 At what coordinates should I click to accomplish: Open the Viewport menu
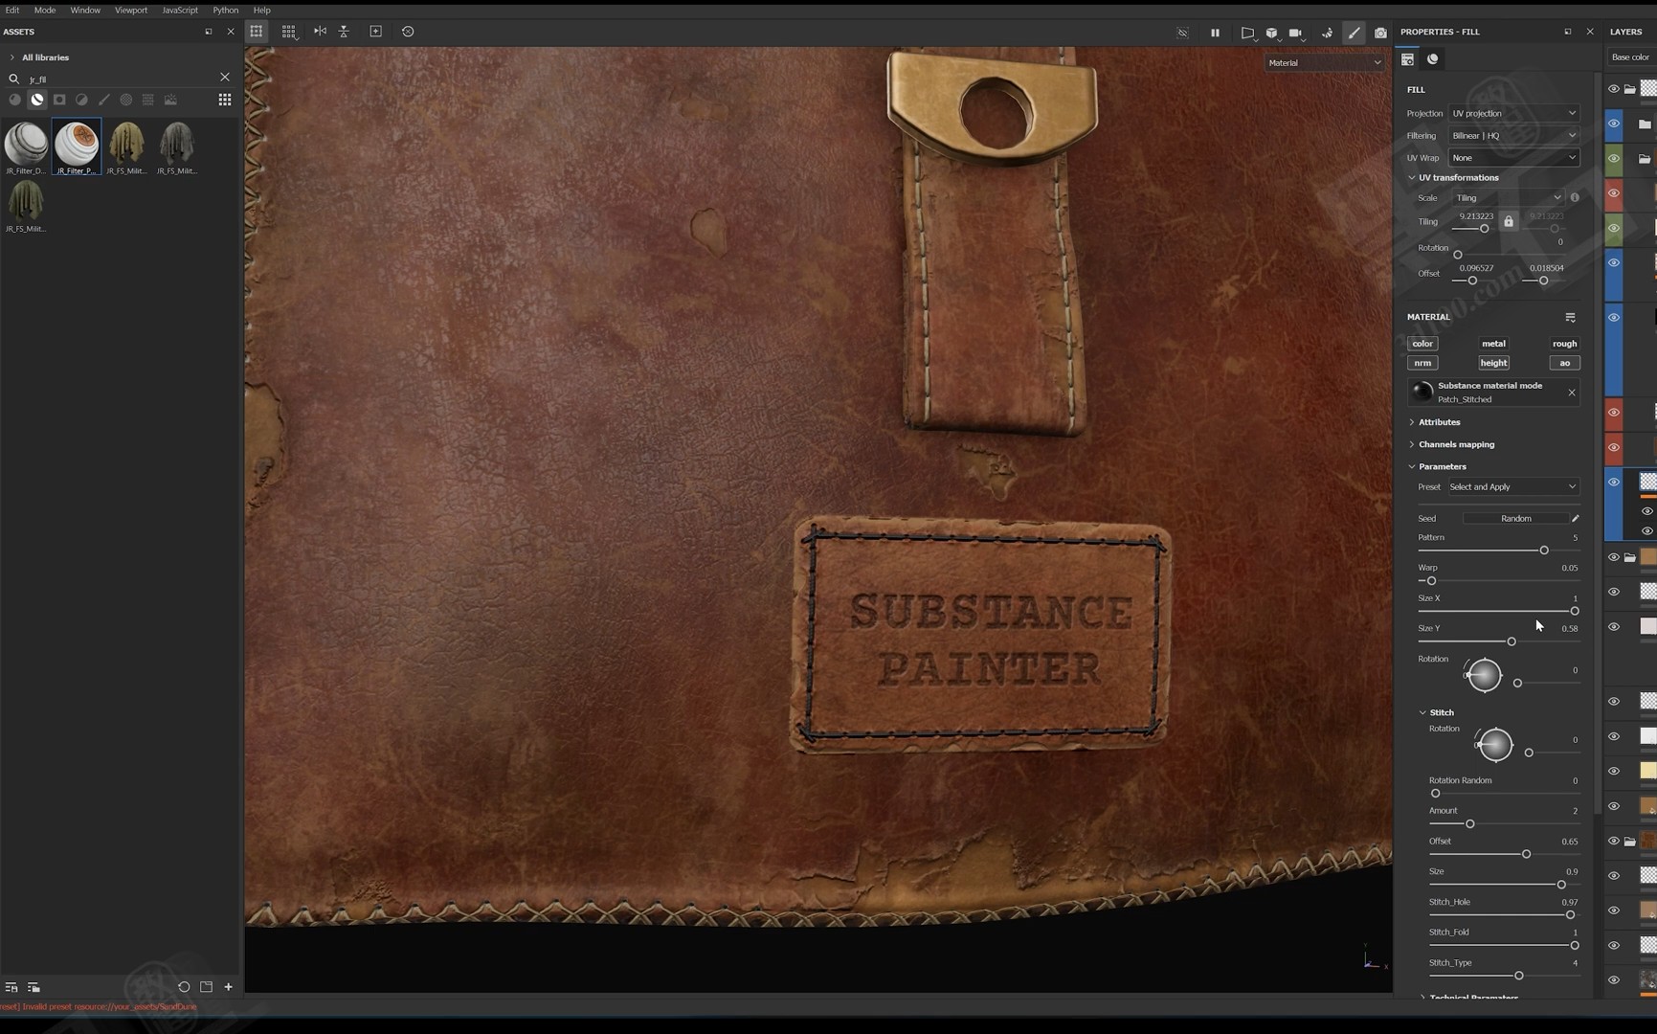[x=131, y=10]
